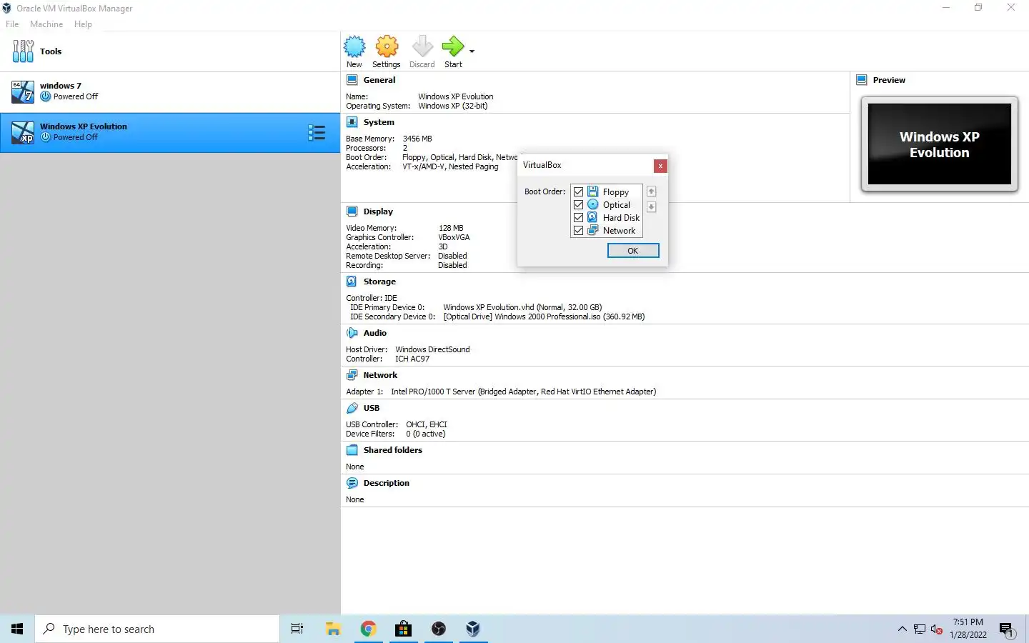
Task: Click the Storage section heading
Action: point(379,281)
